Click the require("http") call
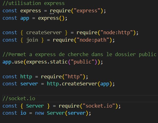The height and width of the screenshot is (123, 158). point(63,77)
